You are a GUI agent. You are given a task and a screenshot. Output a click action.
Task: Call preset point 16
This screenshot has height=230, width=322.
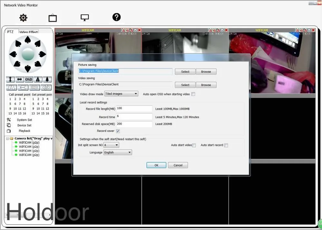24,113
